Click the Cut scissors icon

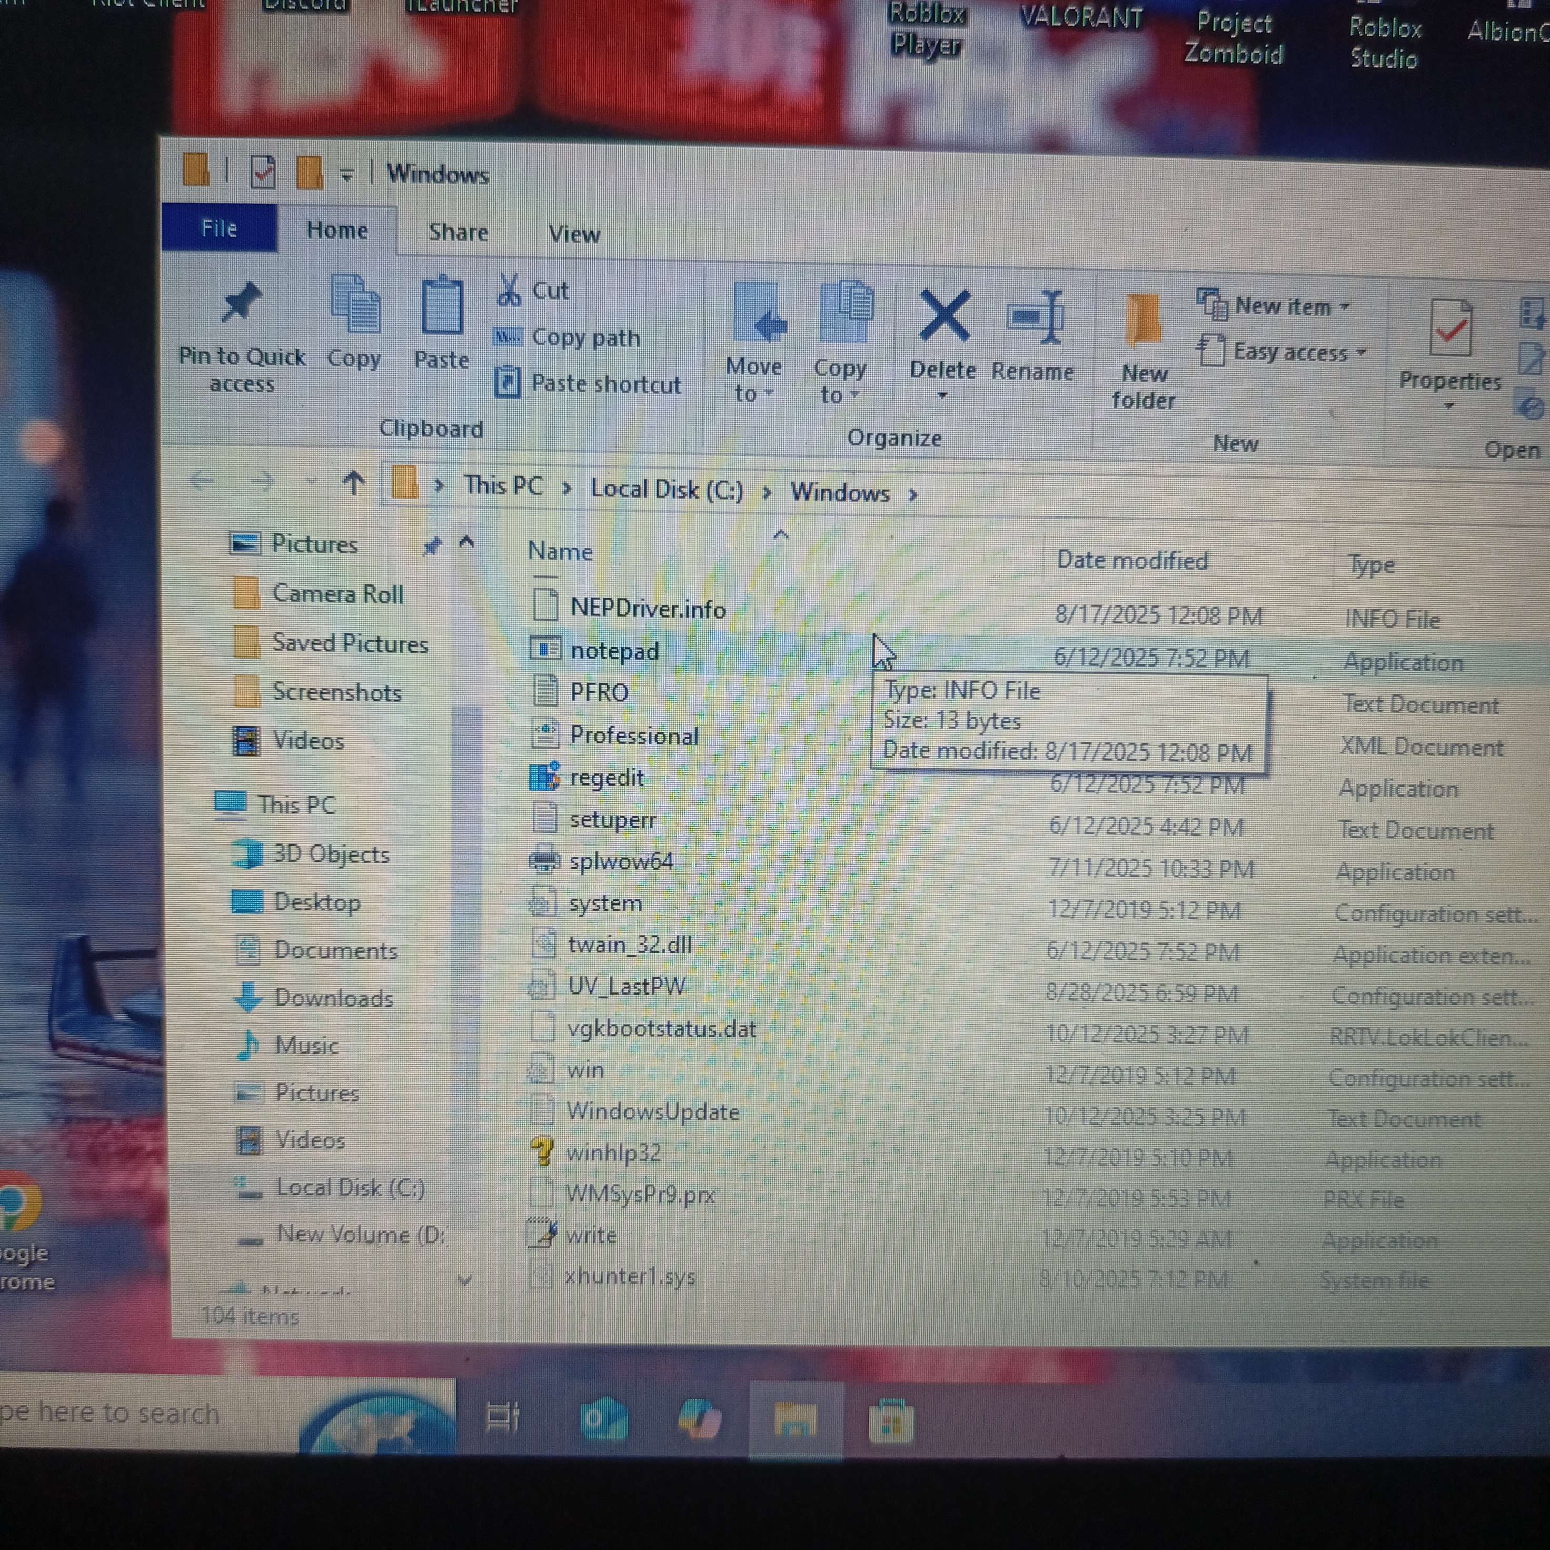click(x=509, y=291)
